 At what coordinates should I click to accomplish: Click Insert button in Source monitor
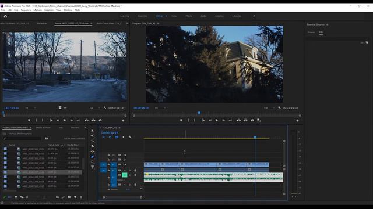[87, 120]
